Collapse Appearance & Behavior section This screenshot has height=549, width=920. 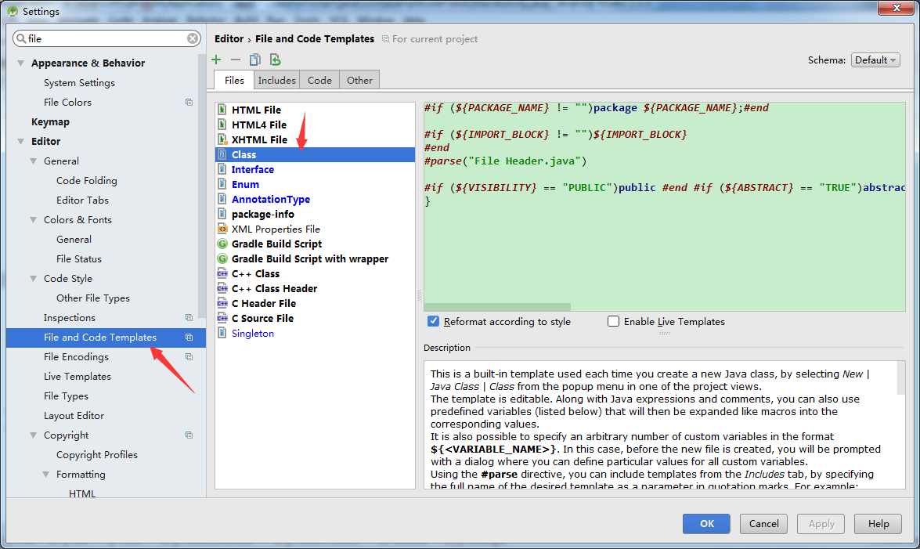(21, 63)
